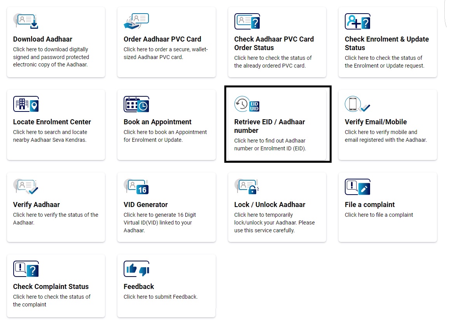The width and height of the screenshot is (449, 322).
Task: Click the Order Aadhaar PVC Card hand icon
Action: pos(136,21)
